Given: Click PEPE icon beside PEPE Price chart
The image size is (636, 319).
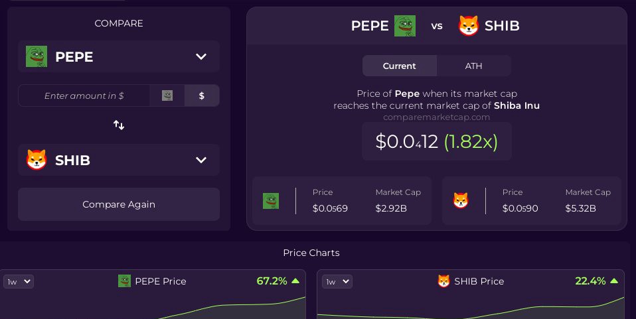Looking at the screenshot, I should (x=124, y=281).
